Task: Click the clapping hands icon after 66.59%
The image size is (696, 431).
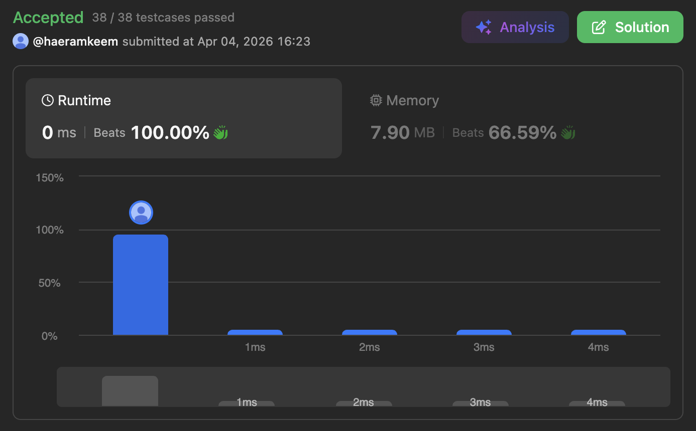Action: point(568,133)
